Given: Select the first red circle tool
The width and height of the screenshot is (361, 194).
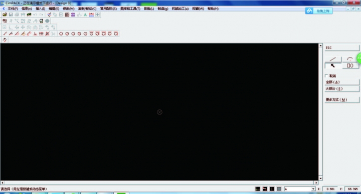Looking at the screenshot, I should pyautogui.click(x=61, y=33).
